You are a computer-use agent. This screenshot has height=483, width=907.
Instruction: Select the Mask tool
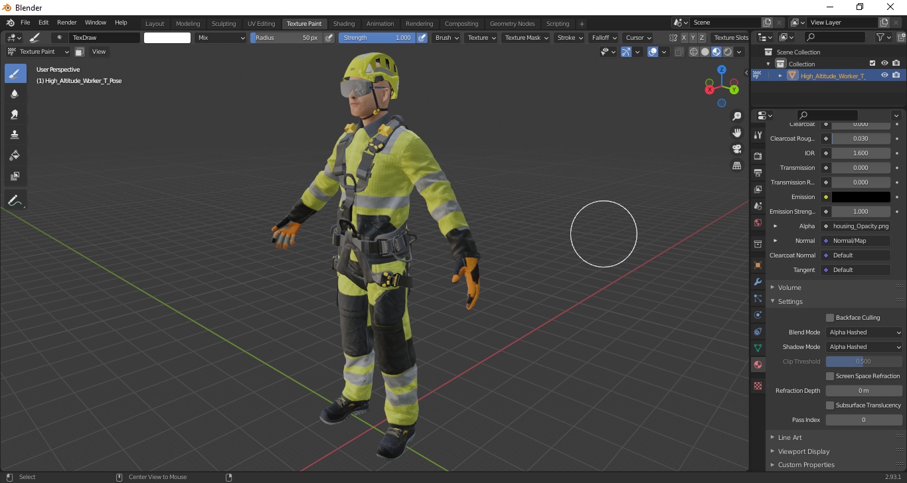coord(15,176)
